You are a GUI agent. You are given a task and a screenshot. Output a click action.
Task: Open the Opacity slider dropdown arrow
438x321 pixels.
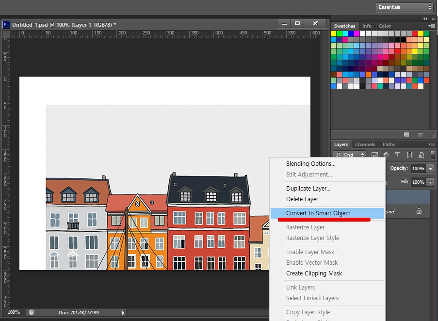coord(430,169)
